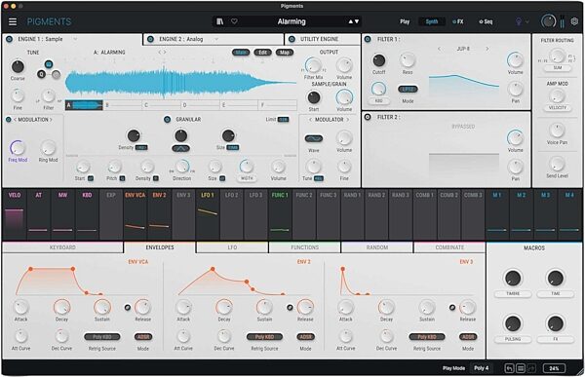This screenshot has height=377, width=585.
Task: Click the sample Edit button
Action: point(262,53)
